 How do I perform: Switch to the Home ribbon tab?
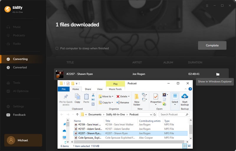click(76, 89)
